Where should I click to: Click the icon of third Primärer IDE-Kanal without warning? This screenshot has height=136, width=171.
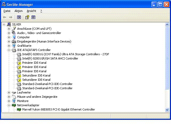tap(19, 71)
